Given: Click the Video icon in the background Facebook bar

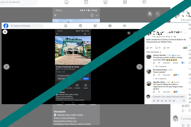Looking at the screenshot, I should (86, 2).
